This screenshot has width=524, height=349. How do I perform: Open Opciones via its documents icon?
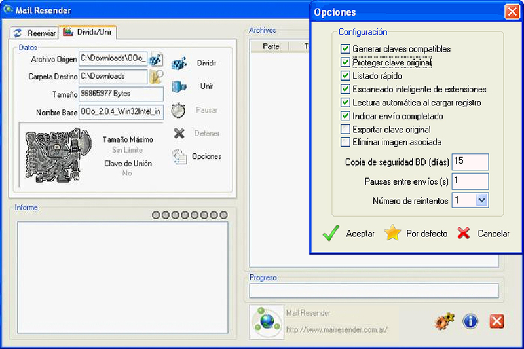(179, 156)
